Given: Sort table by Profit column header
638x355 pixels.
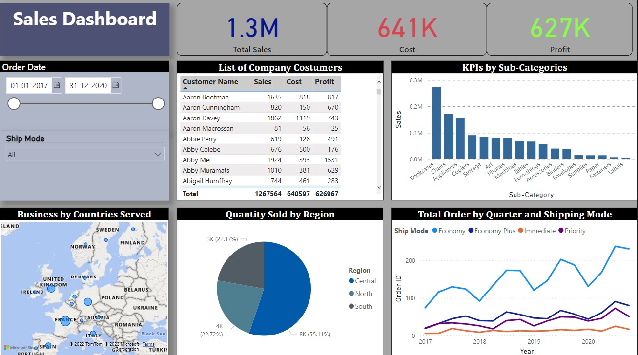Looking at the screenshot, I should (x=325, y=82).
